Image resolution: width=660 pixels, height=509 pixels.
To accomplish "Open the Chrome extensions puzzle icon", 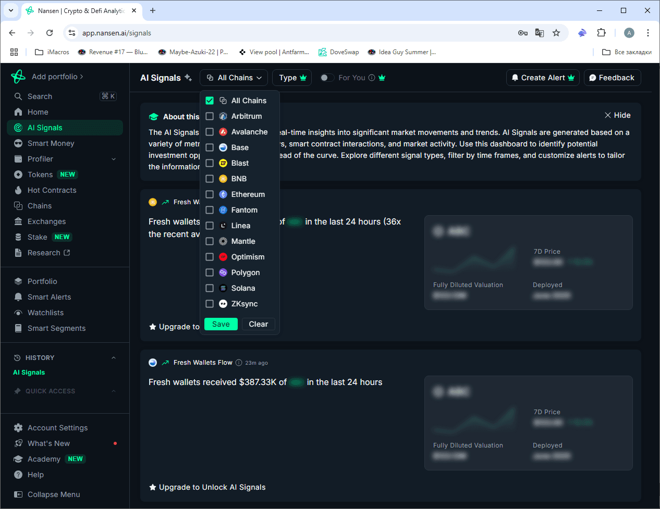I will tap(601, 33).
